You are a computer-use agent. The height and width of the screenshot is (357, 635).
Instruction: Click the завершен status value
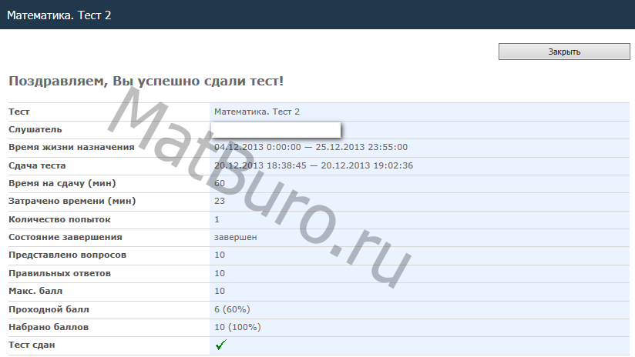(x=236, y=237)
